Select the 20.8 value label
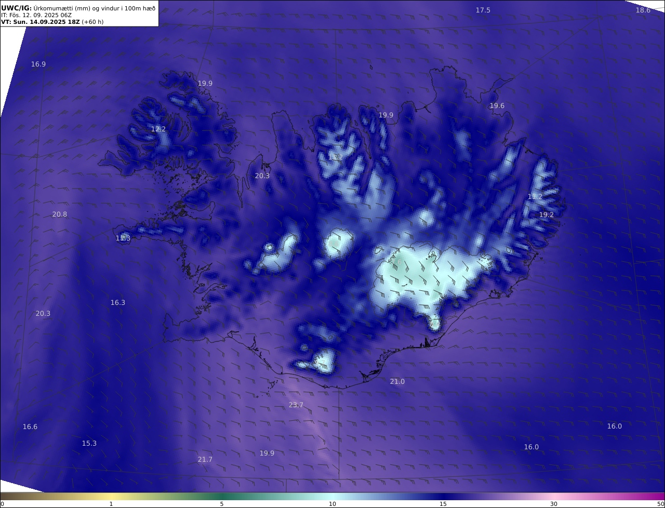 click(x=60, y=214)
